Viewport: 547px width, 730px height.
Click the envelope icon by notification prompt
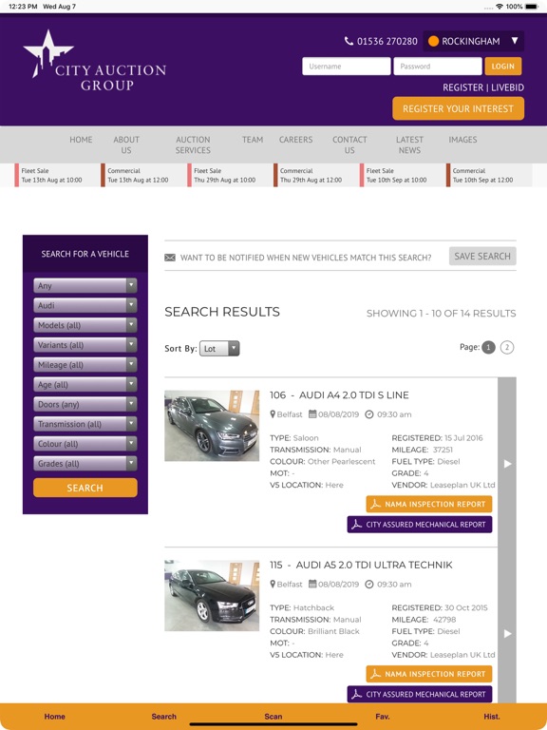(170, 258)
